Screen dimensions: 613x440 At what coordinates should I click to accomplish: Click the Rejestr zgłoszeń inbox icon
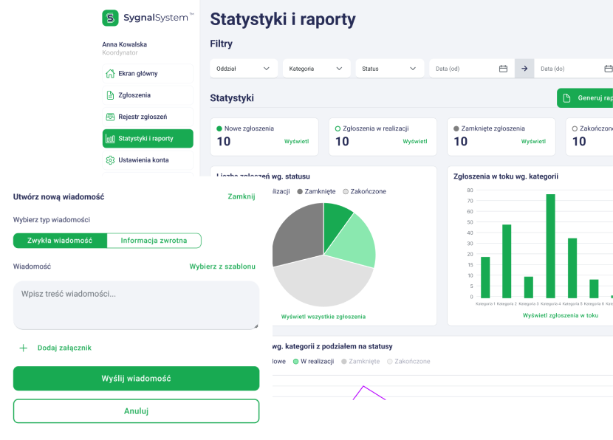pyautogui.click(x=110, y=117)
